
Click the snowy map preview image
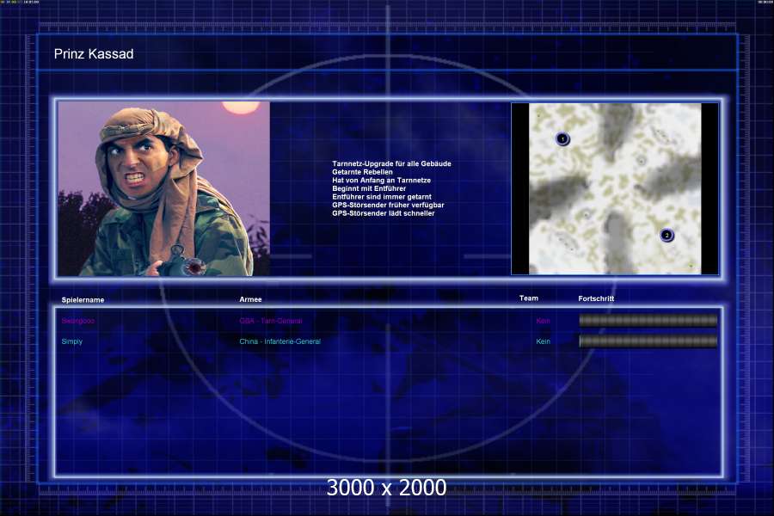615,188
